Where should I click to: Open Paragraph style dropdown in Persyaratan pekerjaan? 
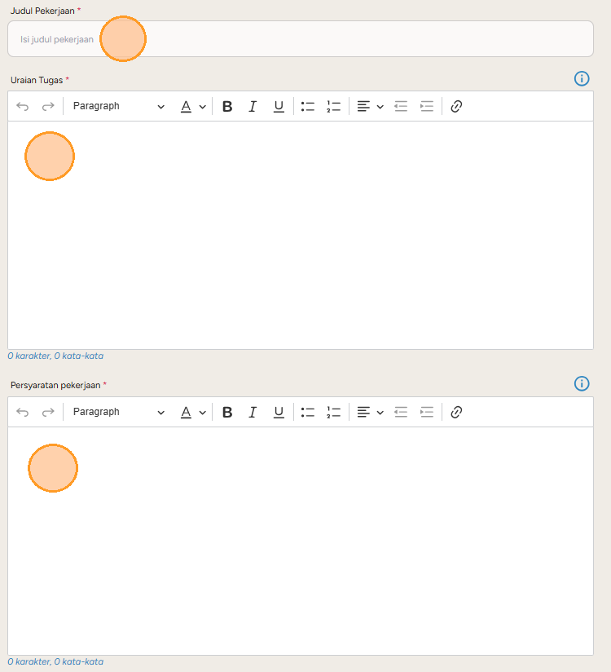(118, 412)
